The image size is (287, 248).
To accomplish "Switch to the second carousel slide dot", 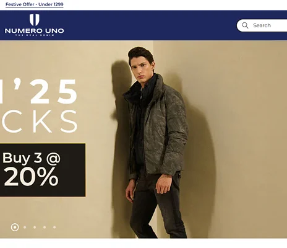I will (x=25, y=228).
